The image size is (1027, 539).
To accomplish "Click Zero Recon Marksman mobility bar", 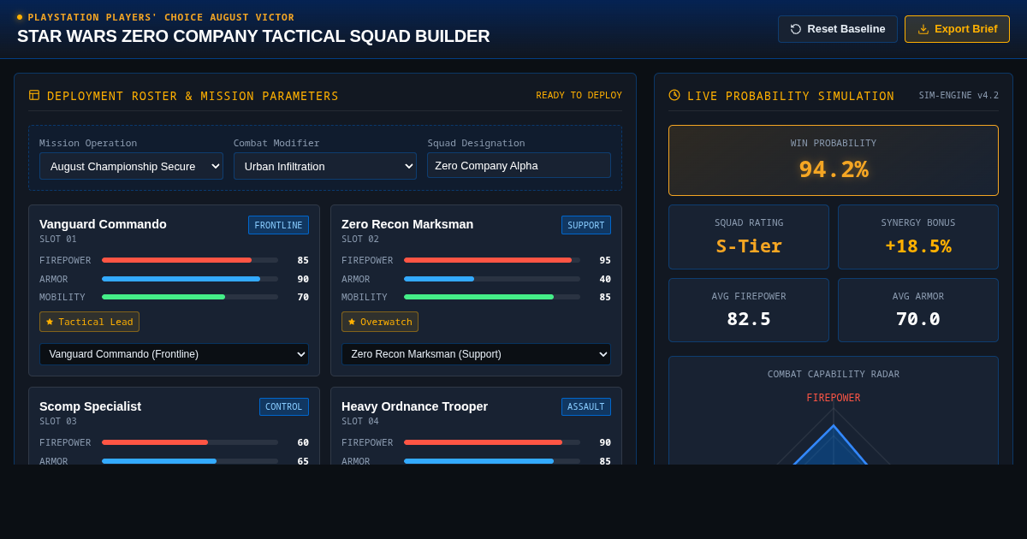I will click(x=492, y=297).
